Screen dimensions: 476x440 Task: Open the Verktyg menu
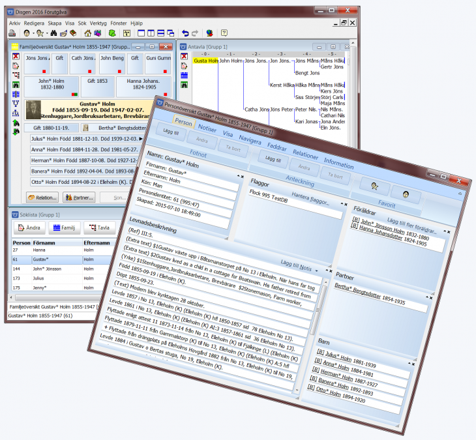[x=98, y=23]
